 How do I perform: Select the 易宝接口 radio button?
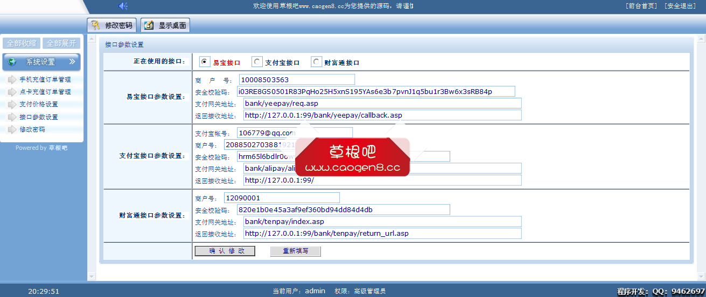pos(205,62)
